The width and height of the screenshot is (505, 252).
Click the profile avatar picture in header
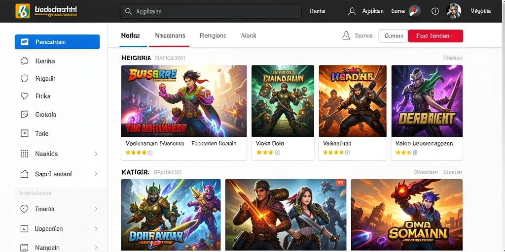(x=454, y=11)
